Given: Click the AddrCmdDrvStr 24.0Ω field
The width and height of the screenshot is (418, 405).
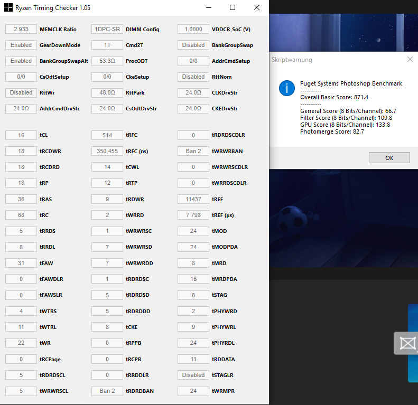Looking at the screenshot, I should [21, 108].
